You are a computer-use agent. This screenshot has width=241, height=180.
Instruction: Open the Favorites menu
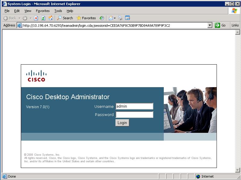[x=43, y=11]
